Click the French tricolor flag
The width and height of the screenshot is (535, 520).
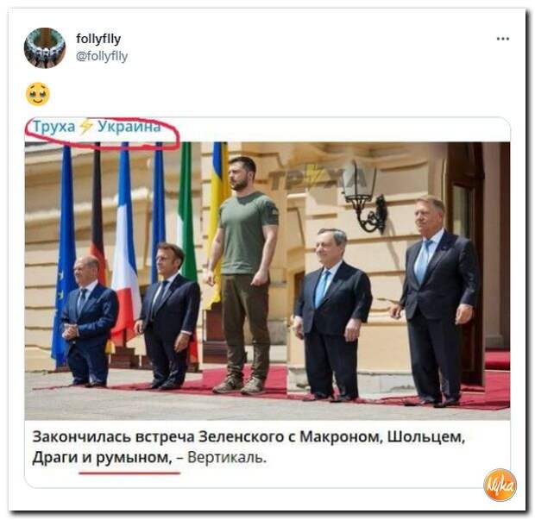click(125, 239)
